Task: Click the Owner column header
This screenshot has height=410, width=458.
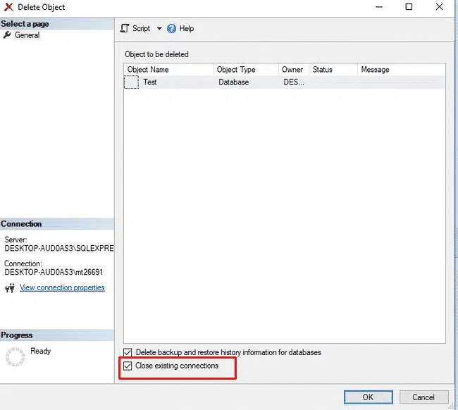Action: click(292, 70)
